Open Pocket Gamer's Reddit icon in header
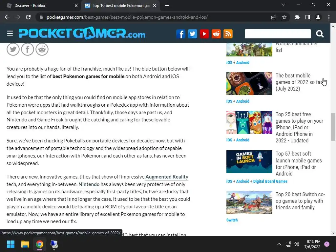This screenshot has height=252, width=336. pos(216,34)
